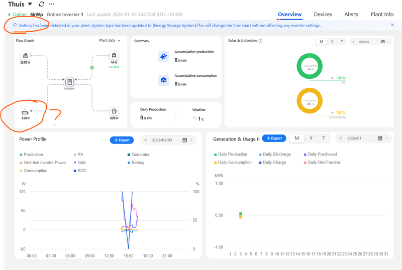Select Y period in Generation & Usage
Image resolution: width=402 pixels, height=270 pixels.
tap(311, 139)
